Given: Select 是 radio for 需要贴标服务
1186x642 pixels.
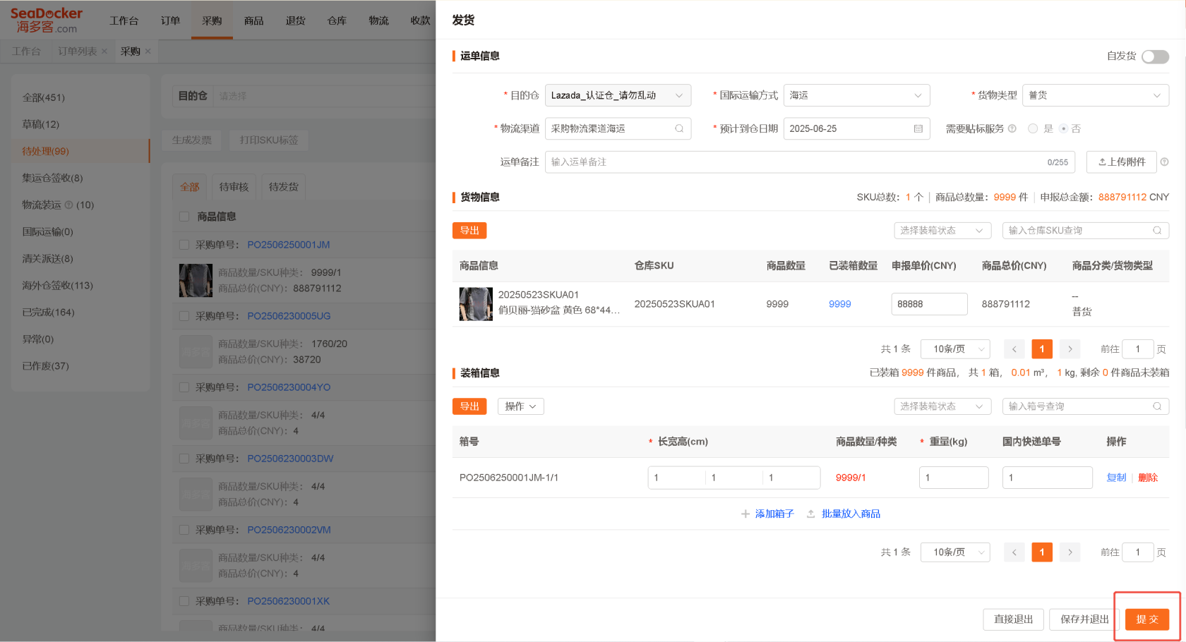Looking at the screenshot, I should 1033,128.
